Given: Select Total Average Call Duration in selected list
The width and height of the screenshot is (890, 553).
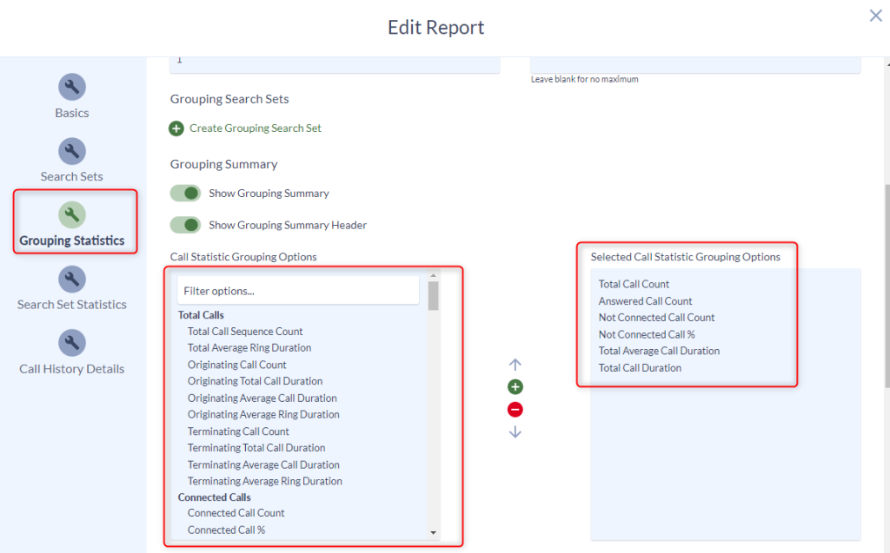Looking at the screenshot, I should coord(659,351).
